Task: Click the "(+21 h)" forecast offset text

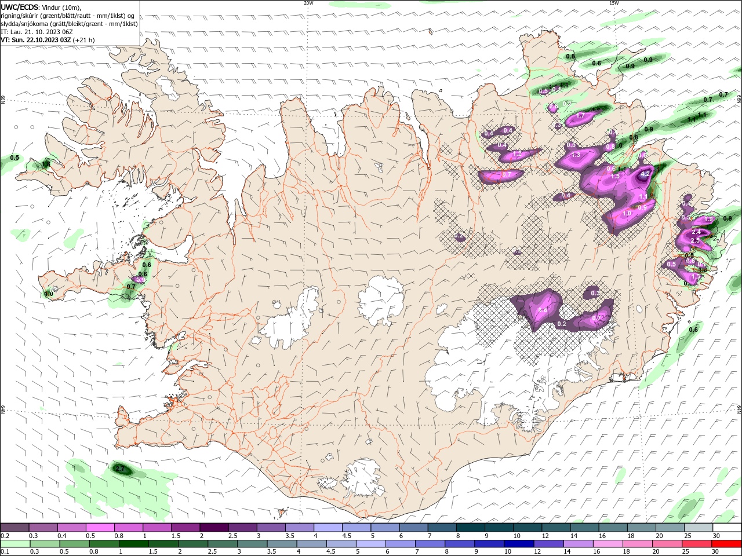Action: coord(84,40)
